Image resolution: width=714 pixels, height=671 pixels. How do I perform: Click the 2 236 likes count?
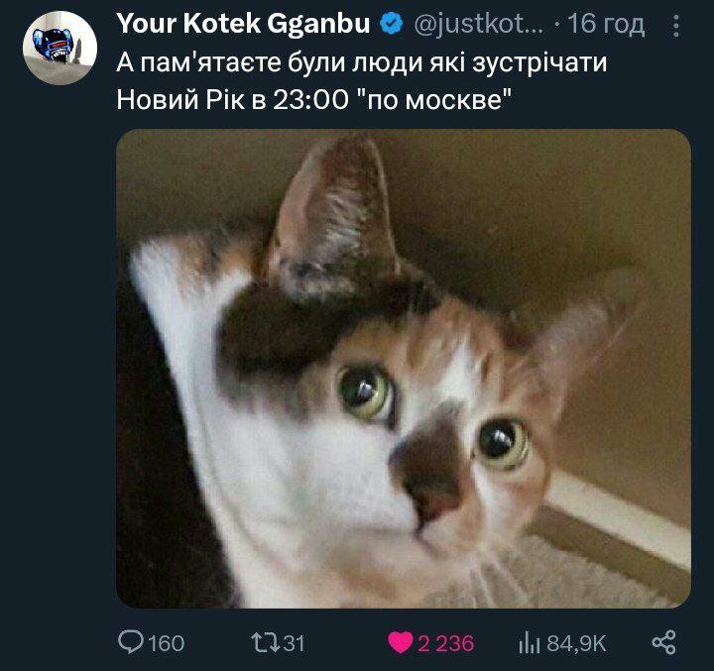[446, 643]
